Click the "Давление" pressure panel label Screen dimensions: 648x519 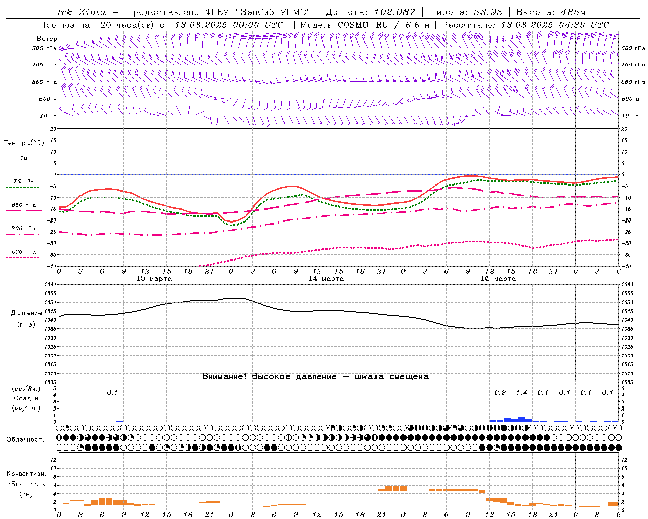click(x=26, y=313)
